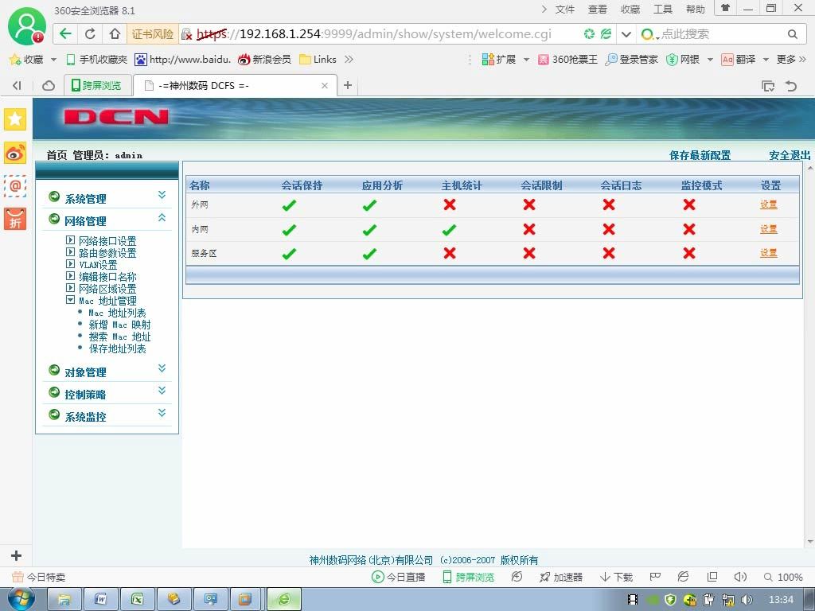Click the 保存最新配置 link
Image resolution: width=815 pixels, height=611 pixels.
point(700,155)
